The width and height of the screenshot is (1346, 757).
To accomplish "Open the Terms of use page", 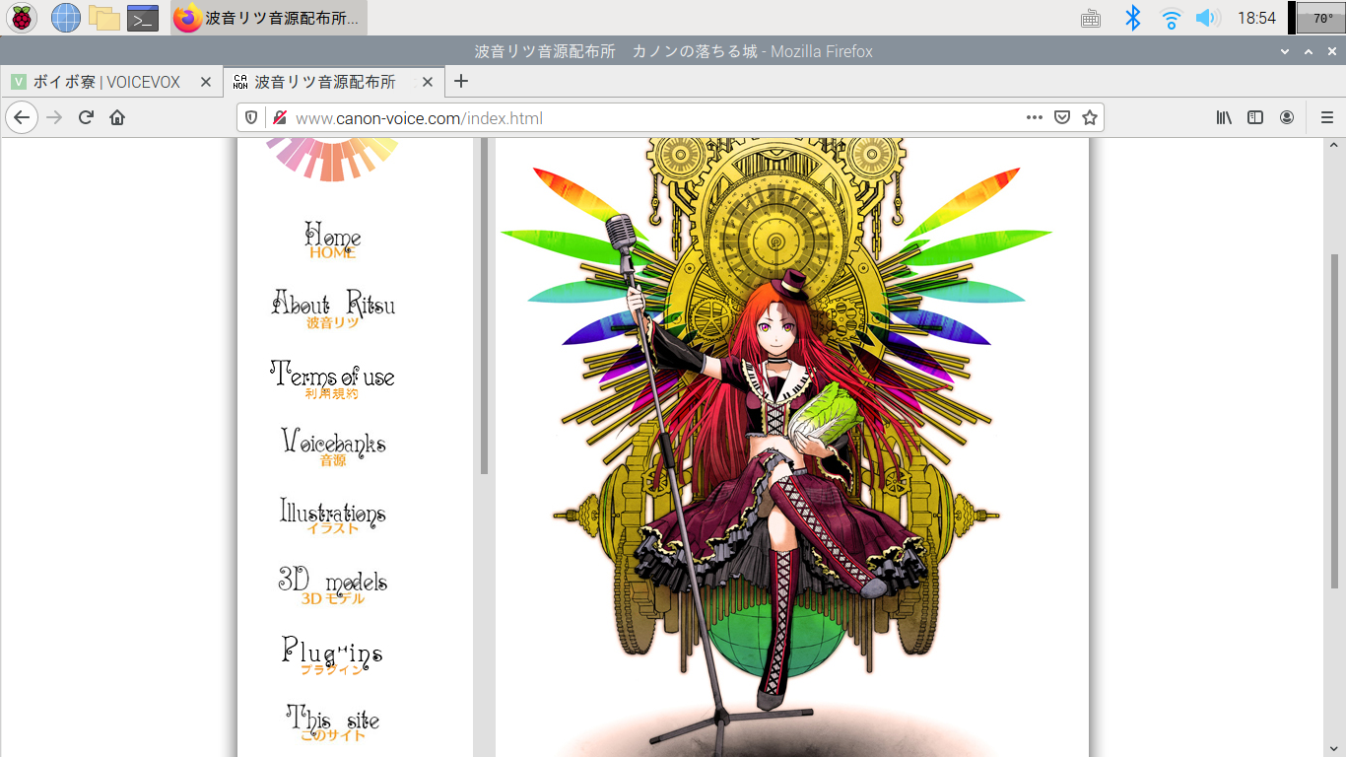I will (x=332, y=379).
